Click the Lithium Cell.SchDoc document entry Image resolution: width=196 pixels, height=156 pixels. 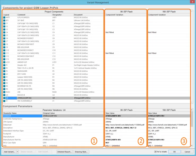coord(82,20)
